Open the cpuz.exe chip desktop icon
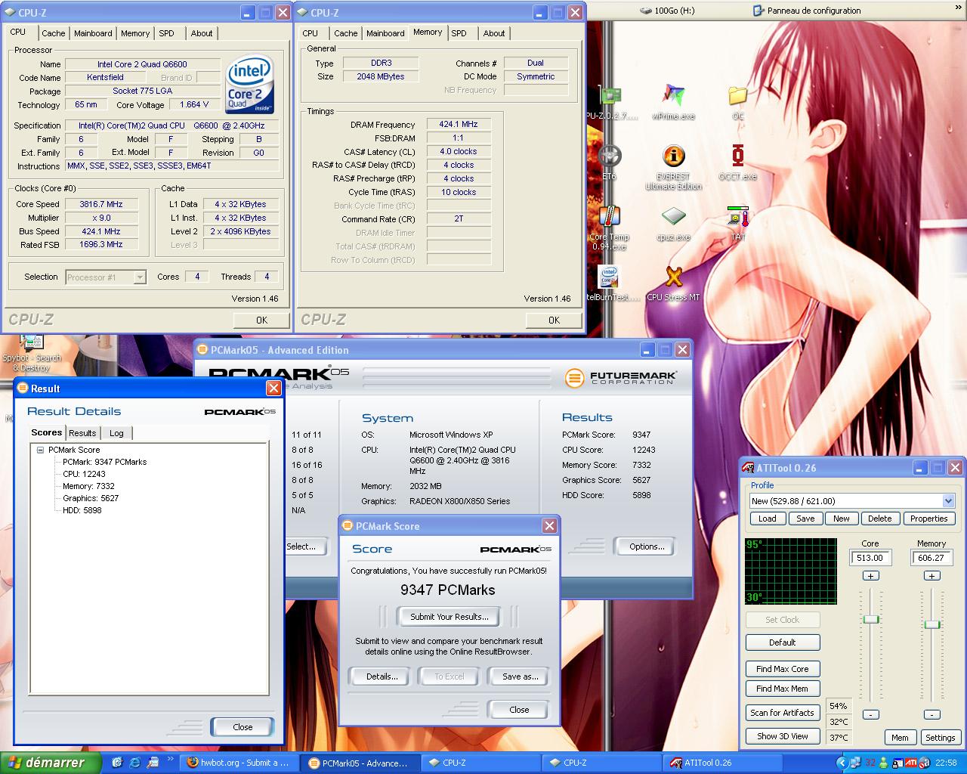 click(673, 223)
